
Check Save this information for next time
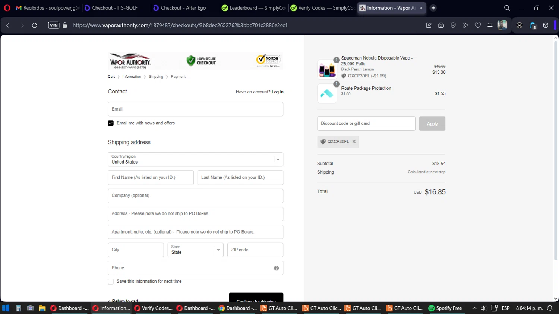[111, 282]
